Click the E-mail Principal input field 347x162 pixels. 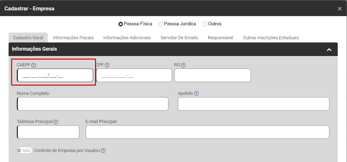pos(207,132)
